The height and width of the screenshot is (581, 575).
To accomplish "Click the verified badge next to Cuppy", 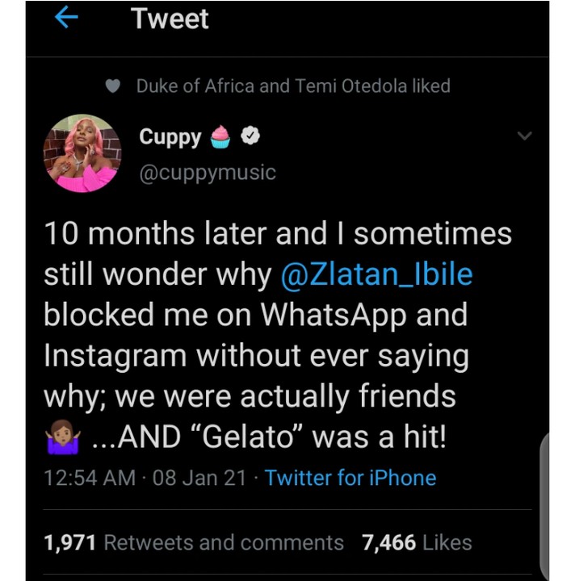I will [251, 137].
